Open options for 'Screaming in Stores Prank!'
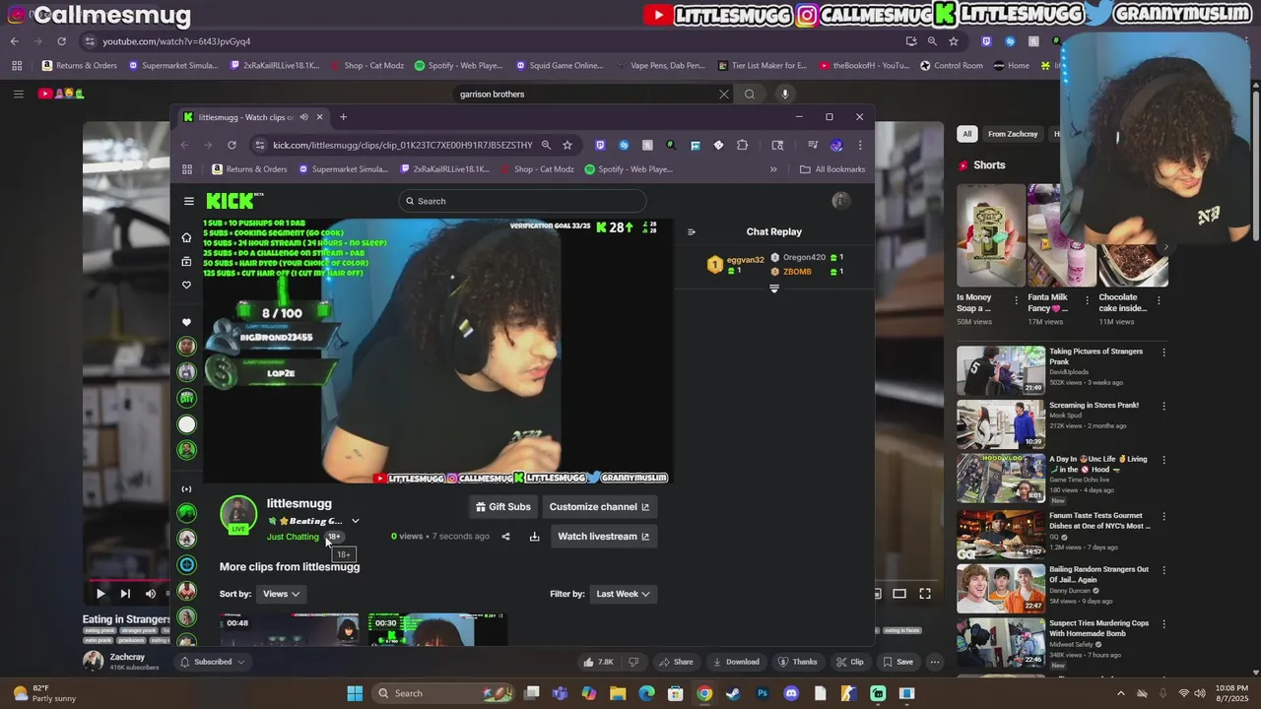The width and height of the screenshot is (1261, 709). coord(1163,405)
